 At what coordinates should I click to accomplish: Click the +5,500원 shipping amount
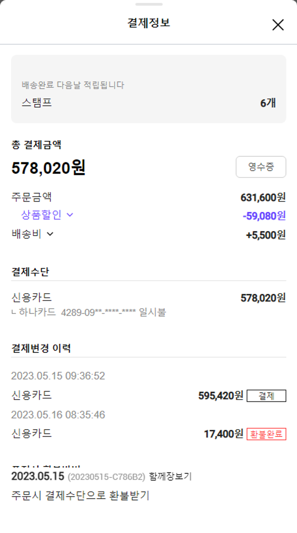(265, 235)
